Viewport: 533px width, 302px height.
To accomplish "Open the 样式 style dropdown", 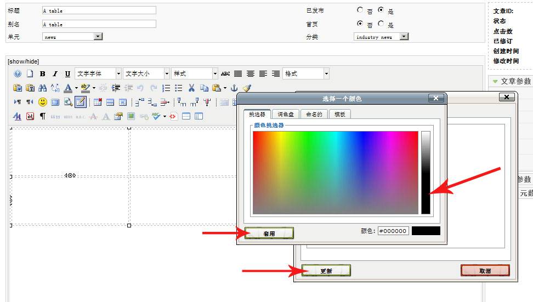I will pyautogui.click(x=195, y=73).
